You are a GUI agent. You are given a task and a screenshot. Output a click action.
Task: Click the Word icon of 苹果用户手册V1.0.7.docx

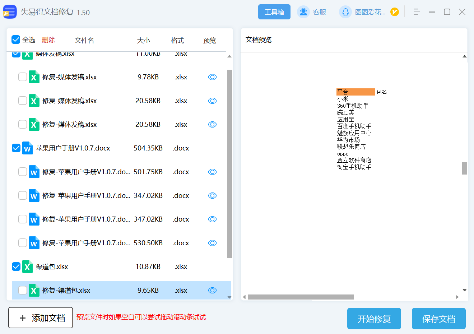pos(27,148)
